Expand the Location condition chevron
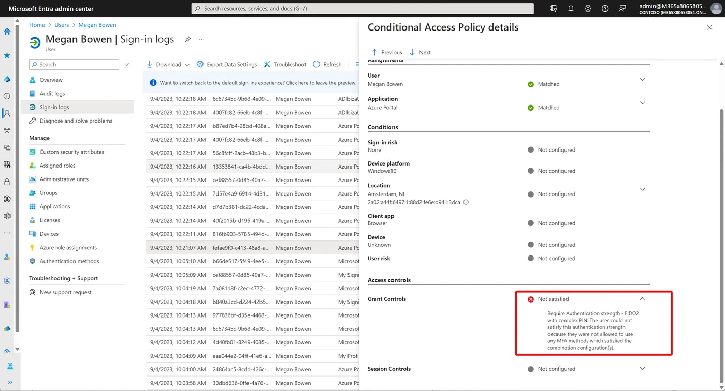Viewport: 725px width, 391px height. coord(643,189)
